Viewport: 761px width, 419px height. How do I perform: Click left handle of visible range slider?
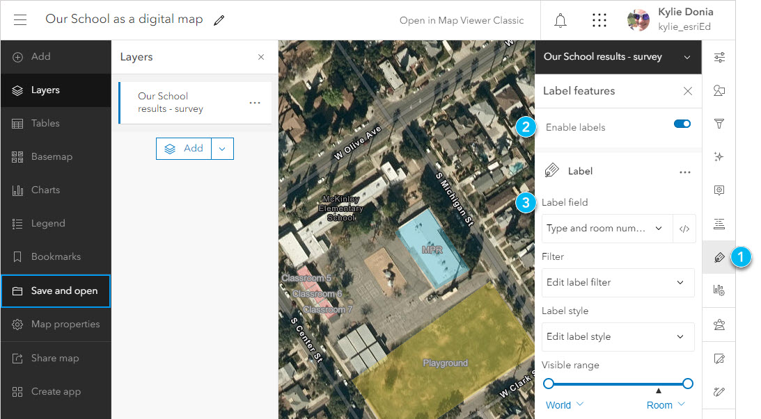549,384
